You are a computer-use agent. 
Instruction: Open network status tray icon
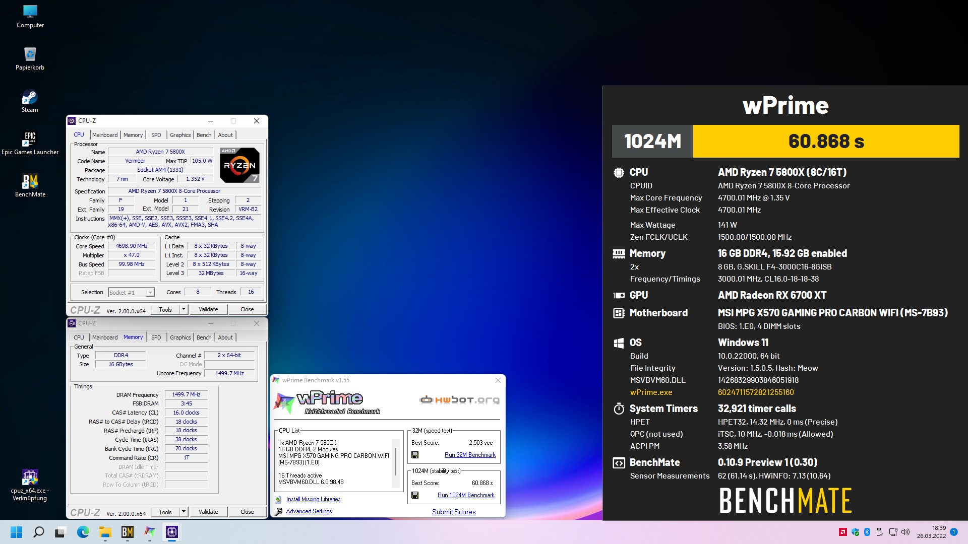[893, 532]
